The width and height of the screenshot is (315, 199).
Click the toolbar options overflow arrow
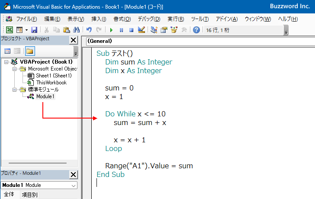pos(286,30)
